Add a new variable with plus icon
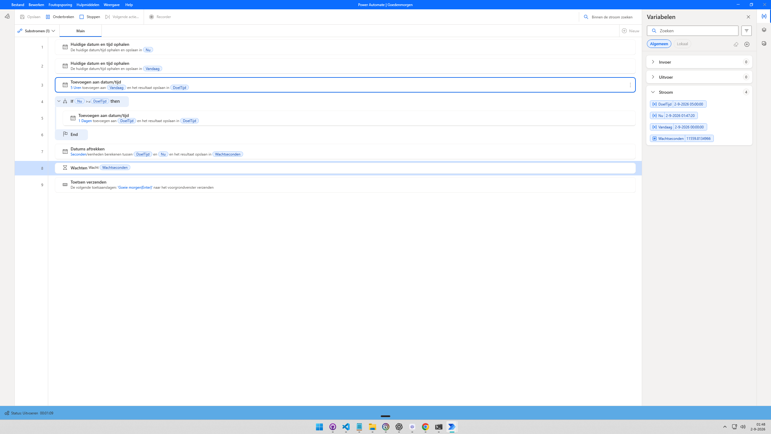 click(747, 44)
